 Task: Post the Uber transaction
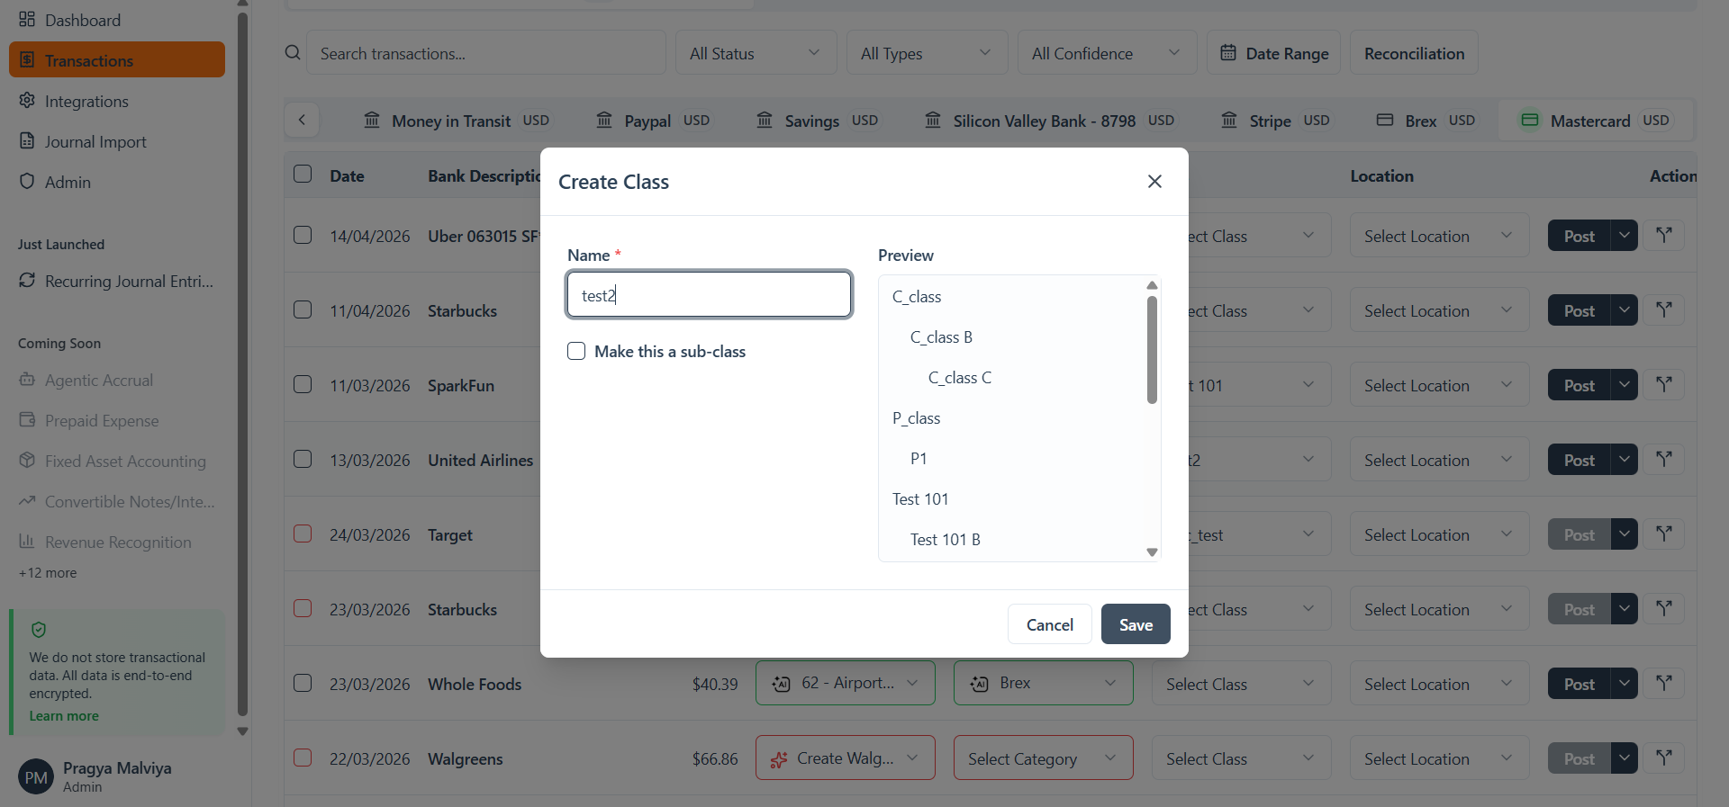pyautogui.click(x=1579, y=236)
